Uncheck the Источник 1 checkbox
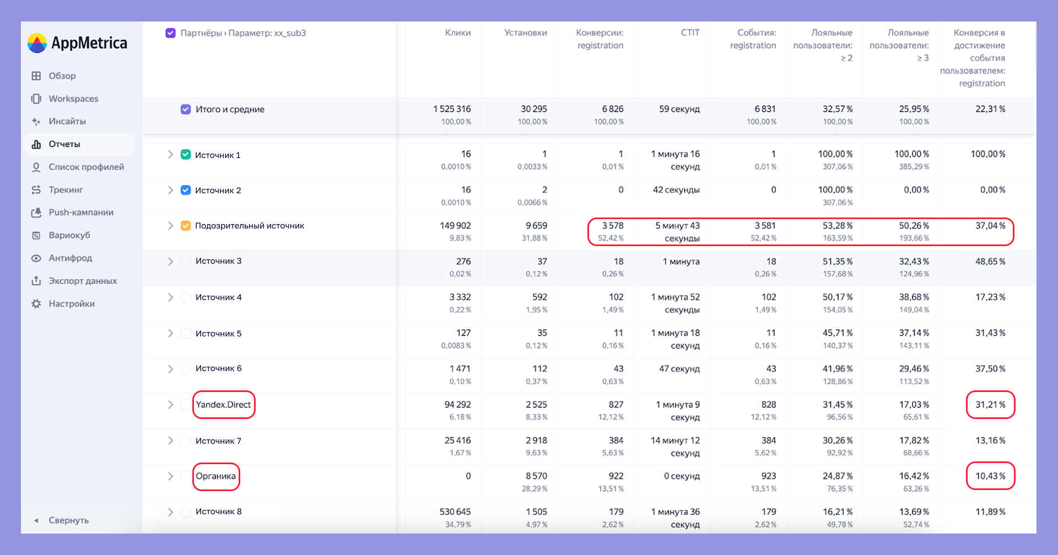The width and height of the screenshot is (1058, 555). 186,155
